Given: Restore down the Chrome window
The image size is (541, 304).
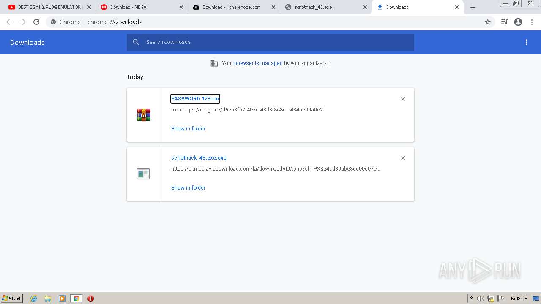Looking at the screenshot, I should coord(516,4).
